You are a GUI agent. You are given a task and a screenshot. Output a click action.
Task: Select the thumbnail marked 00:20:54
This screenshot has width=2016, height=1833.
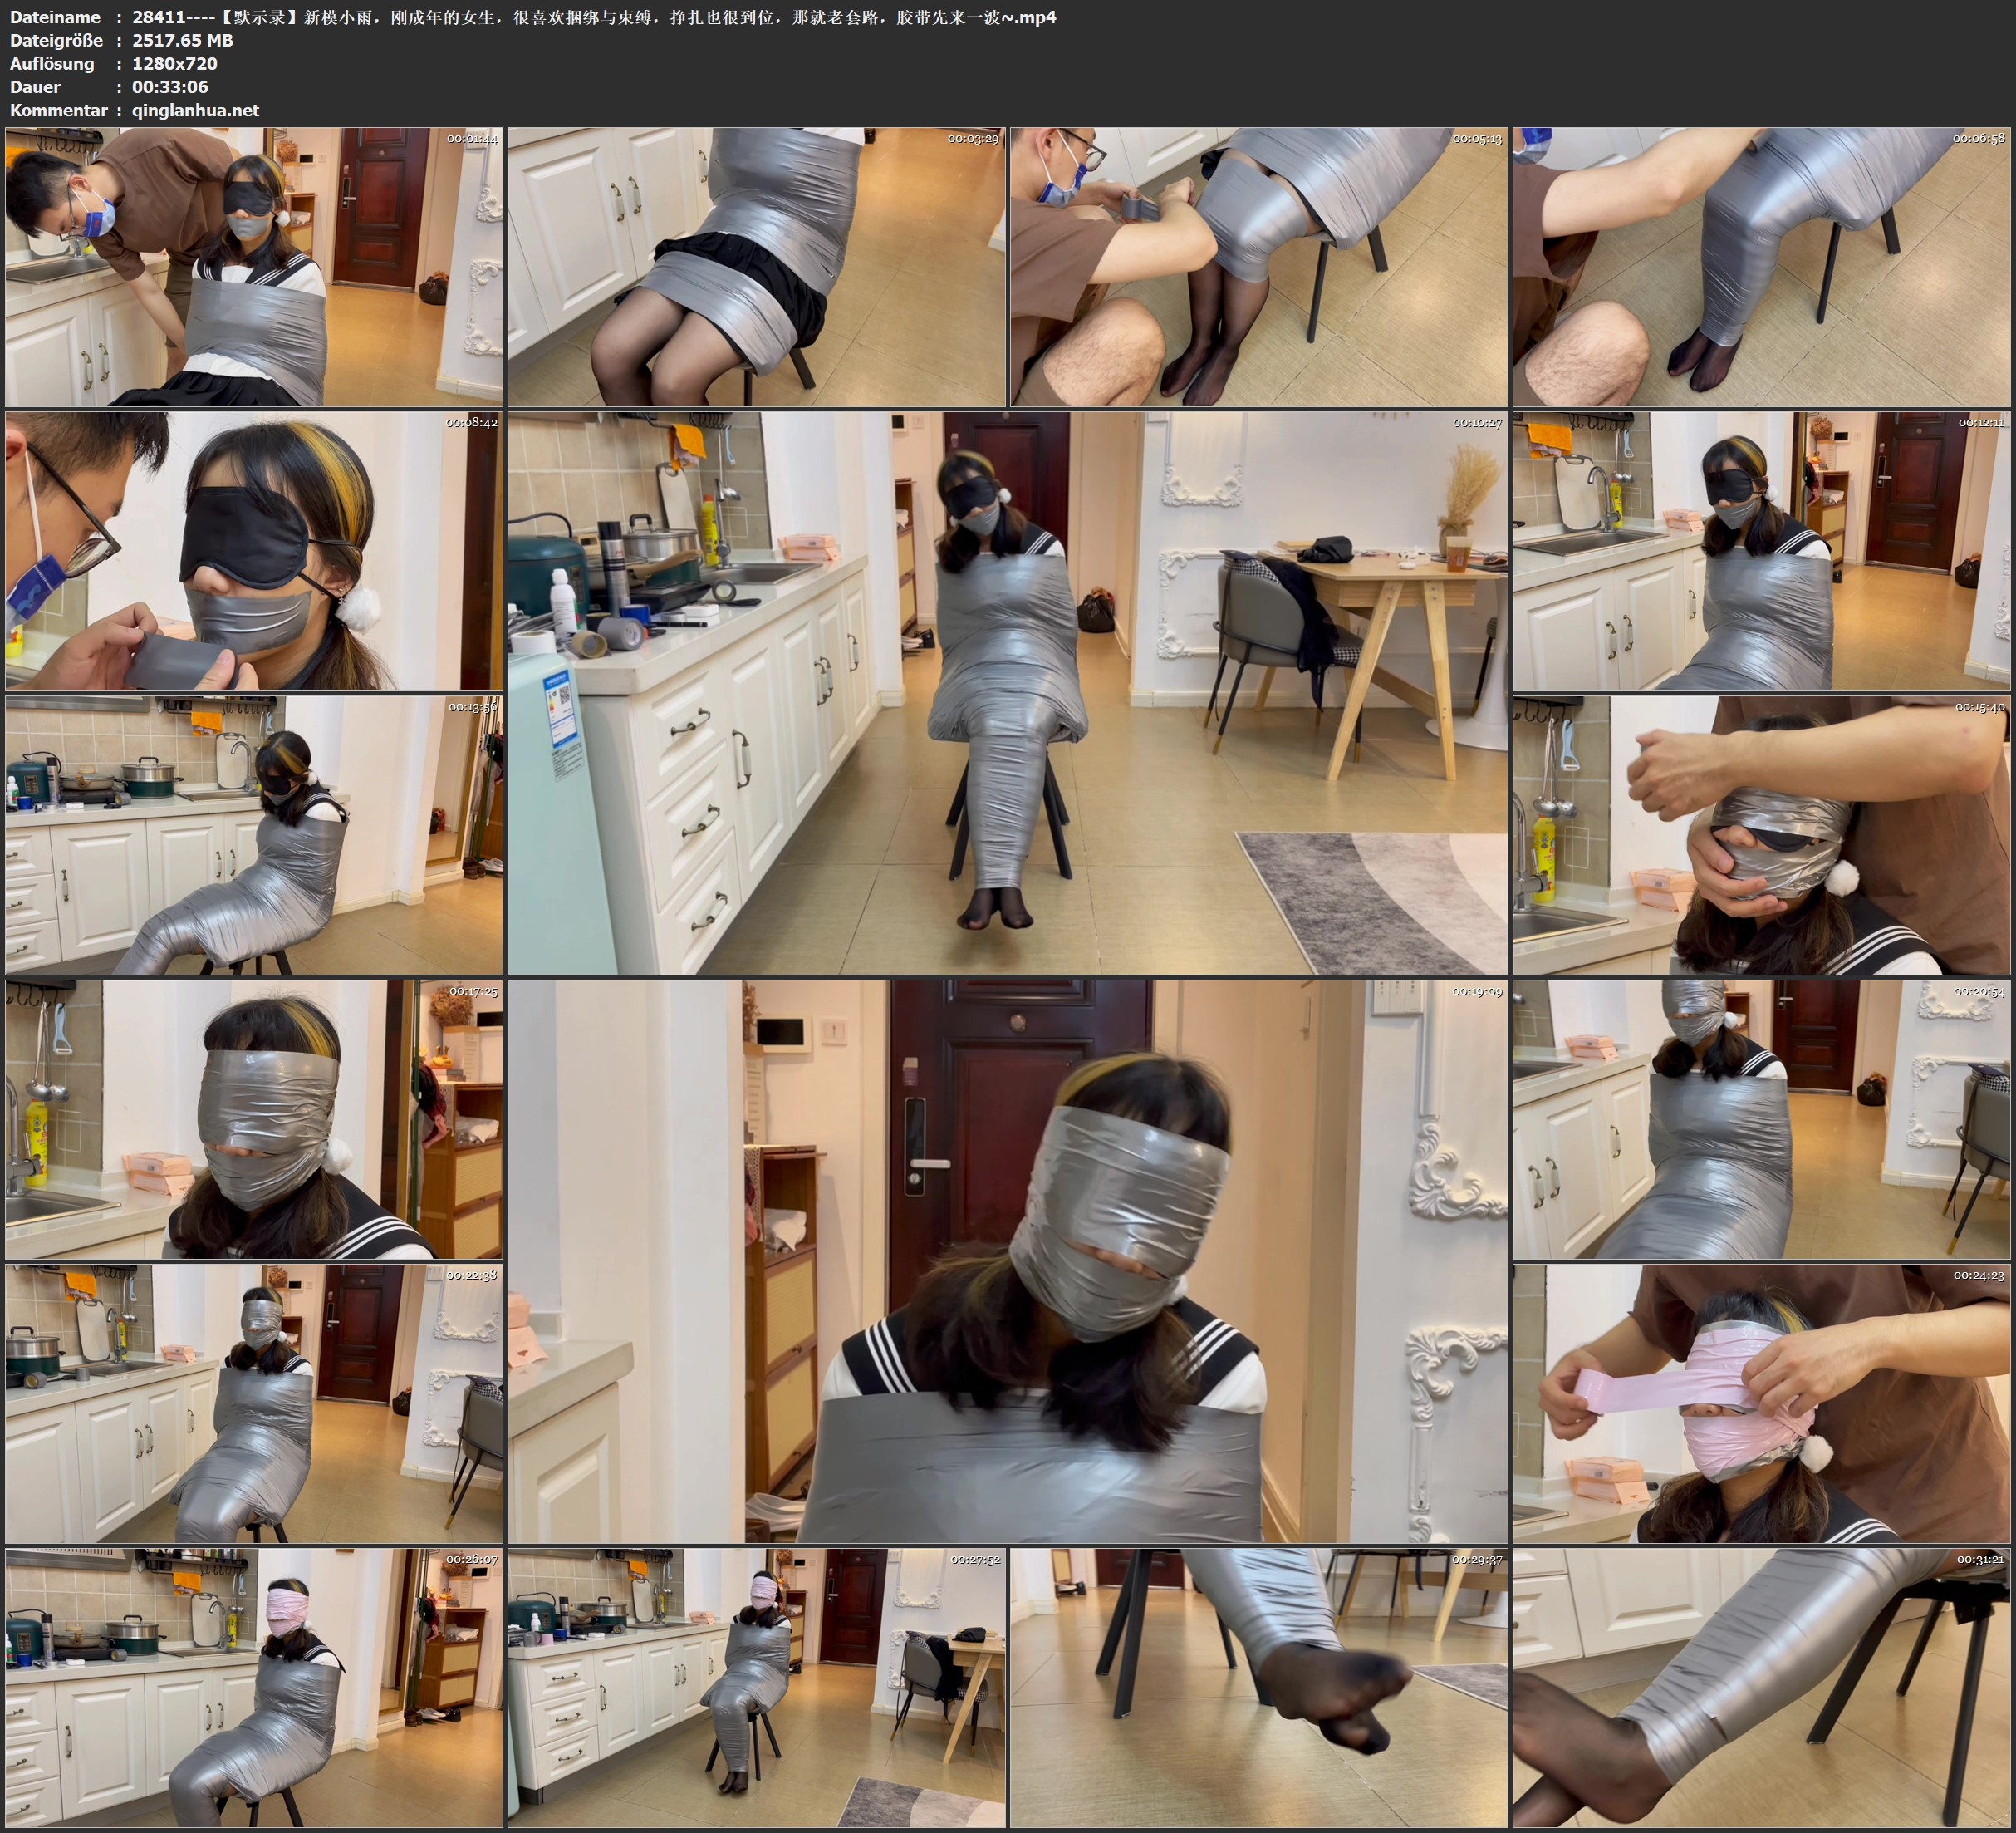[1761, 1118]
